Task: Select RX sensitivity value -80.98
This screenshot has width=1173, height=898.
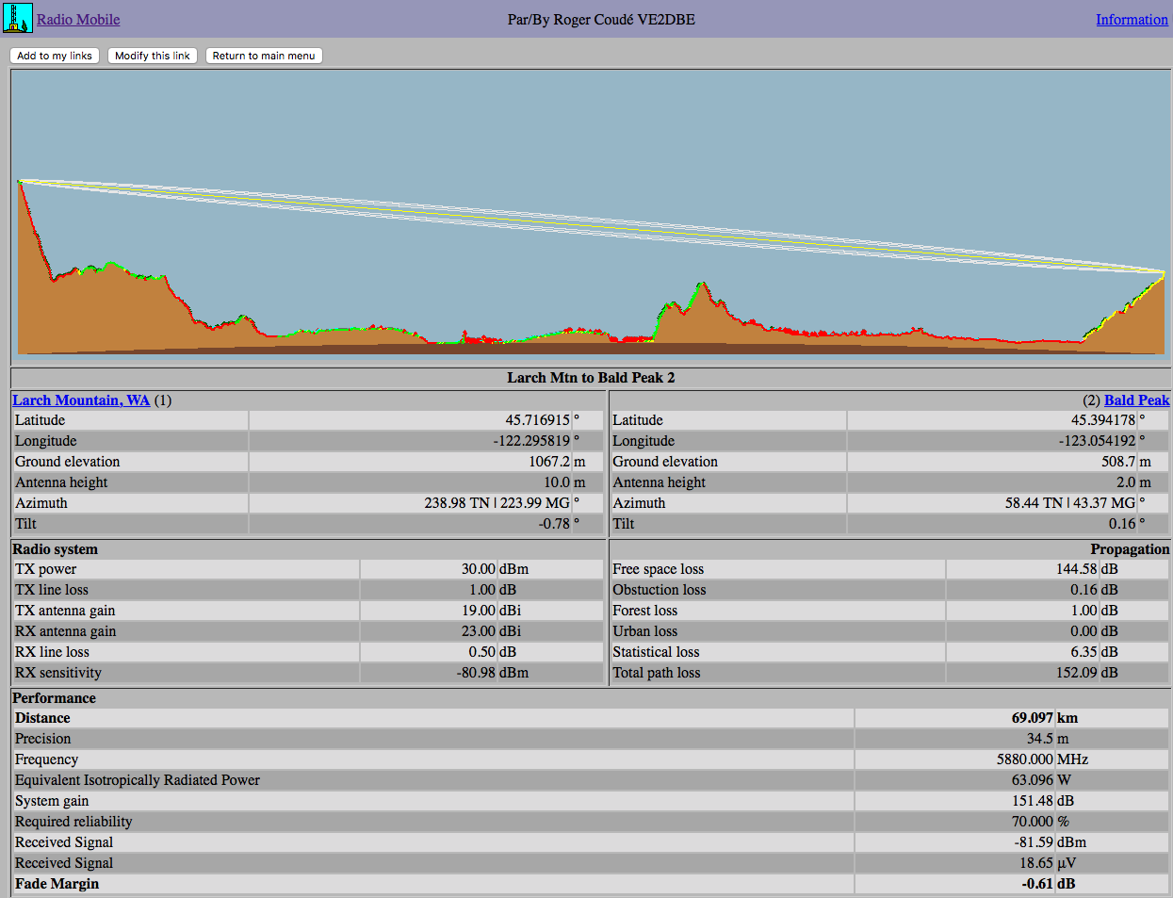Action: (x=476, y=673)
